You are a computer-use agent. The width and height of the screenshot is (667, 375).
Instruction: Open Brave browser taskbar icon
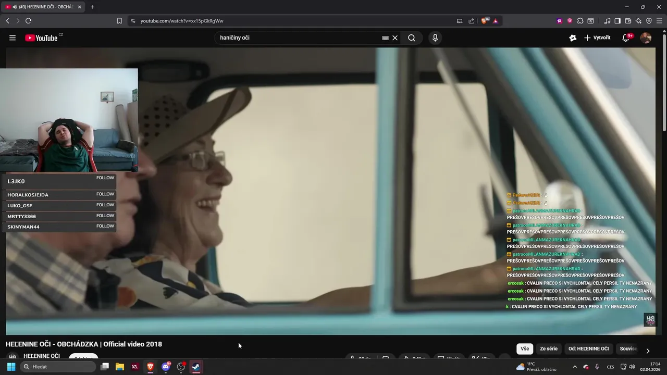point(150,367)
